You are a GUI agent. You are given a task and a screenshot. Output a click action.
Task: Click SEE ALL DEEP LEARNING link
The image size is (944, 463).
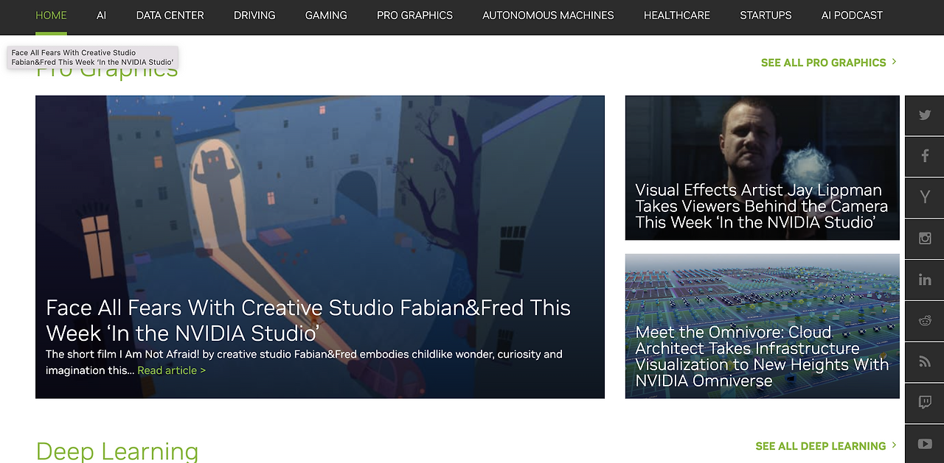coord(826,446)
